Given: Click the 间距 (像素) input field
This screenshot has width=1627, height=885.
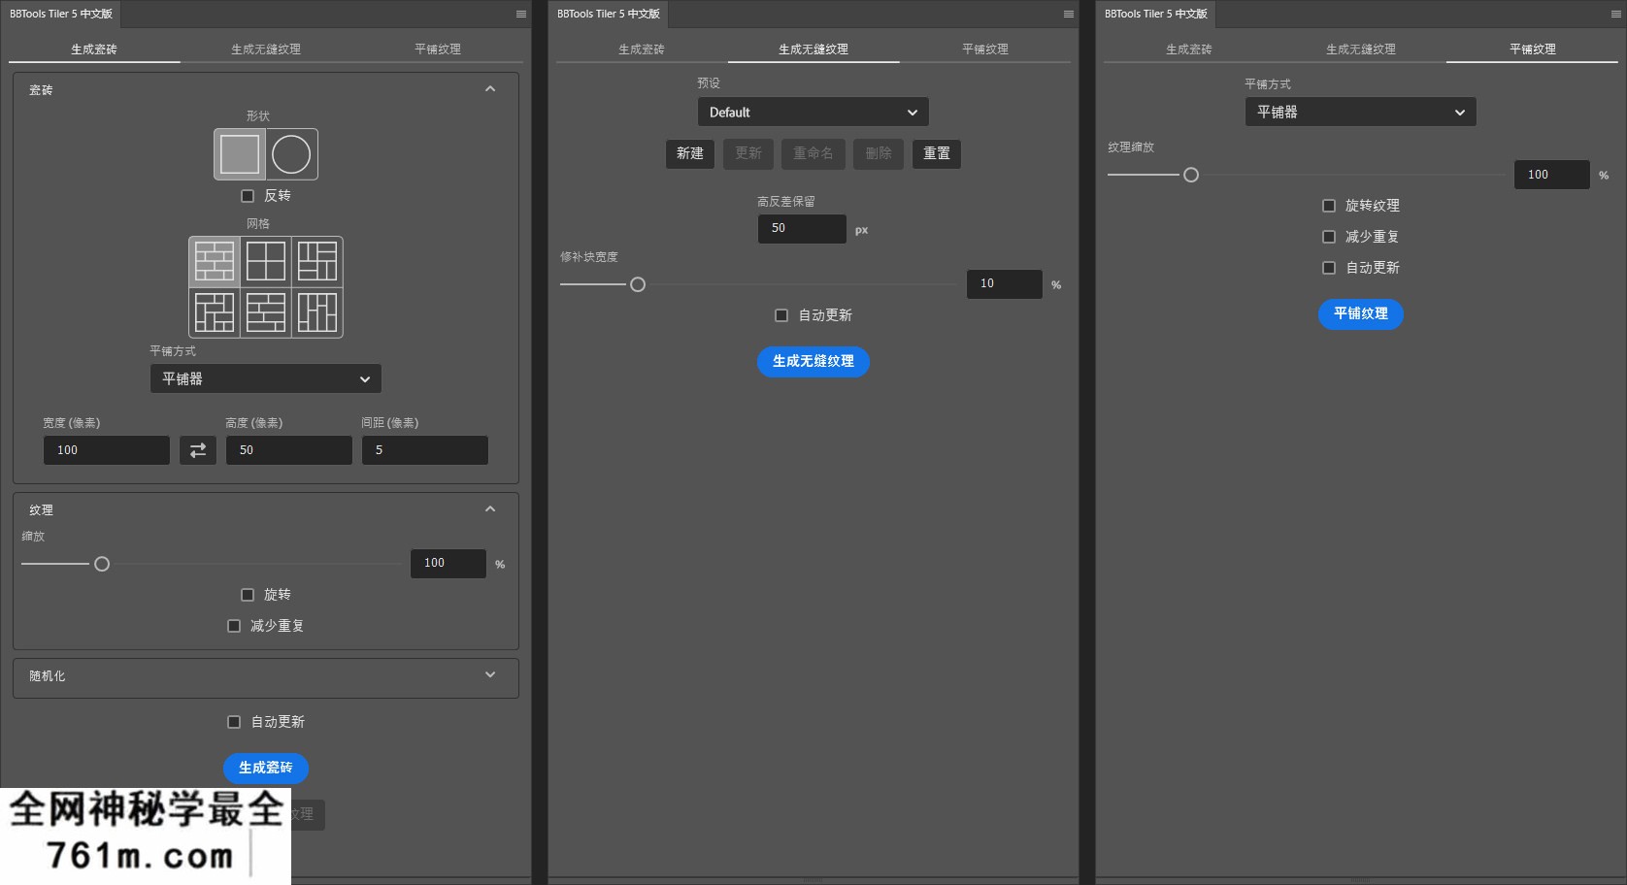Looking at the screenshot, I should coord(425,450).
